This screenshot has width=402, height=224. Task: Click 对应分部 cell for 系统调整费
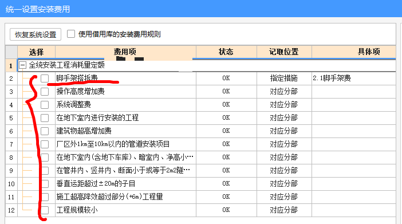(x=284, y=104)
